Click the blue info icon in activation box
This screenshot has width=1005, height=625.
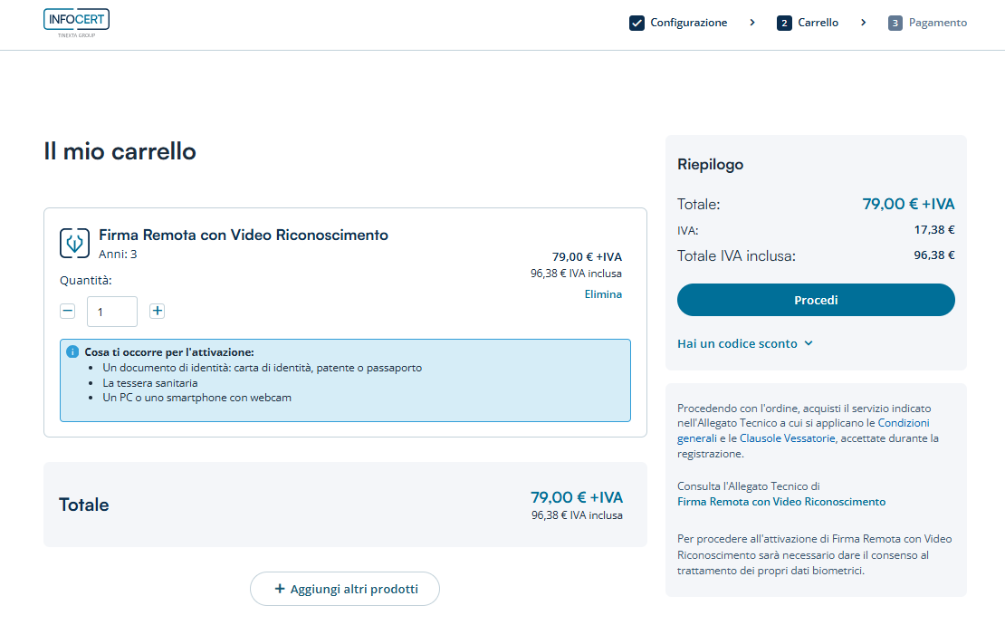[72, 351]
